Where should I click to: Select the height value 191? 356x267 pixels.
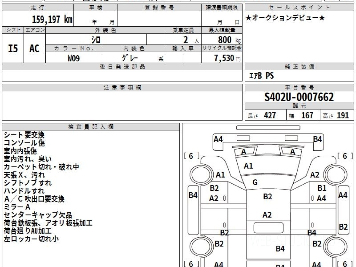343,115
